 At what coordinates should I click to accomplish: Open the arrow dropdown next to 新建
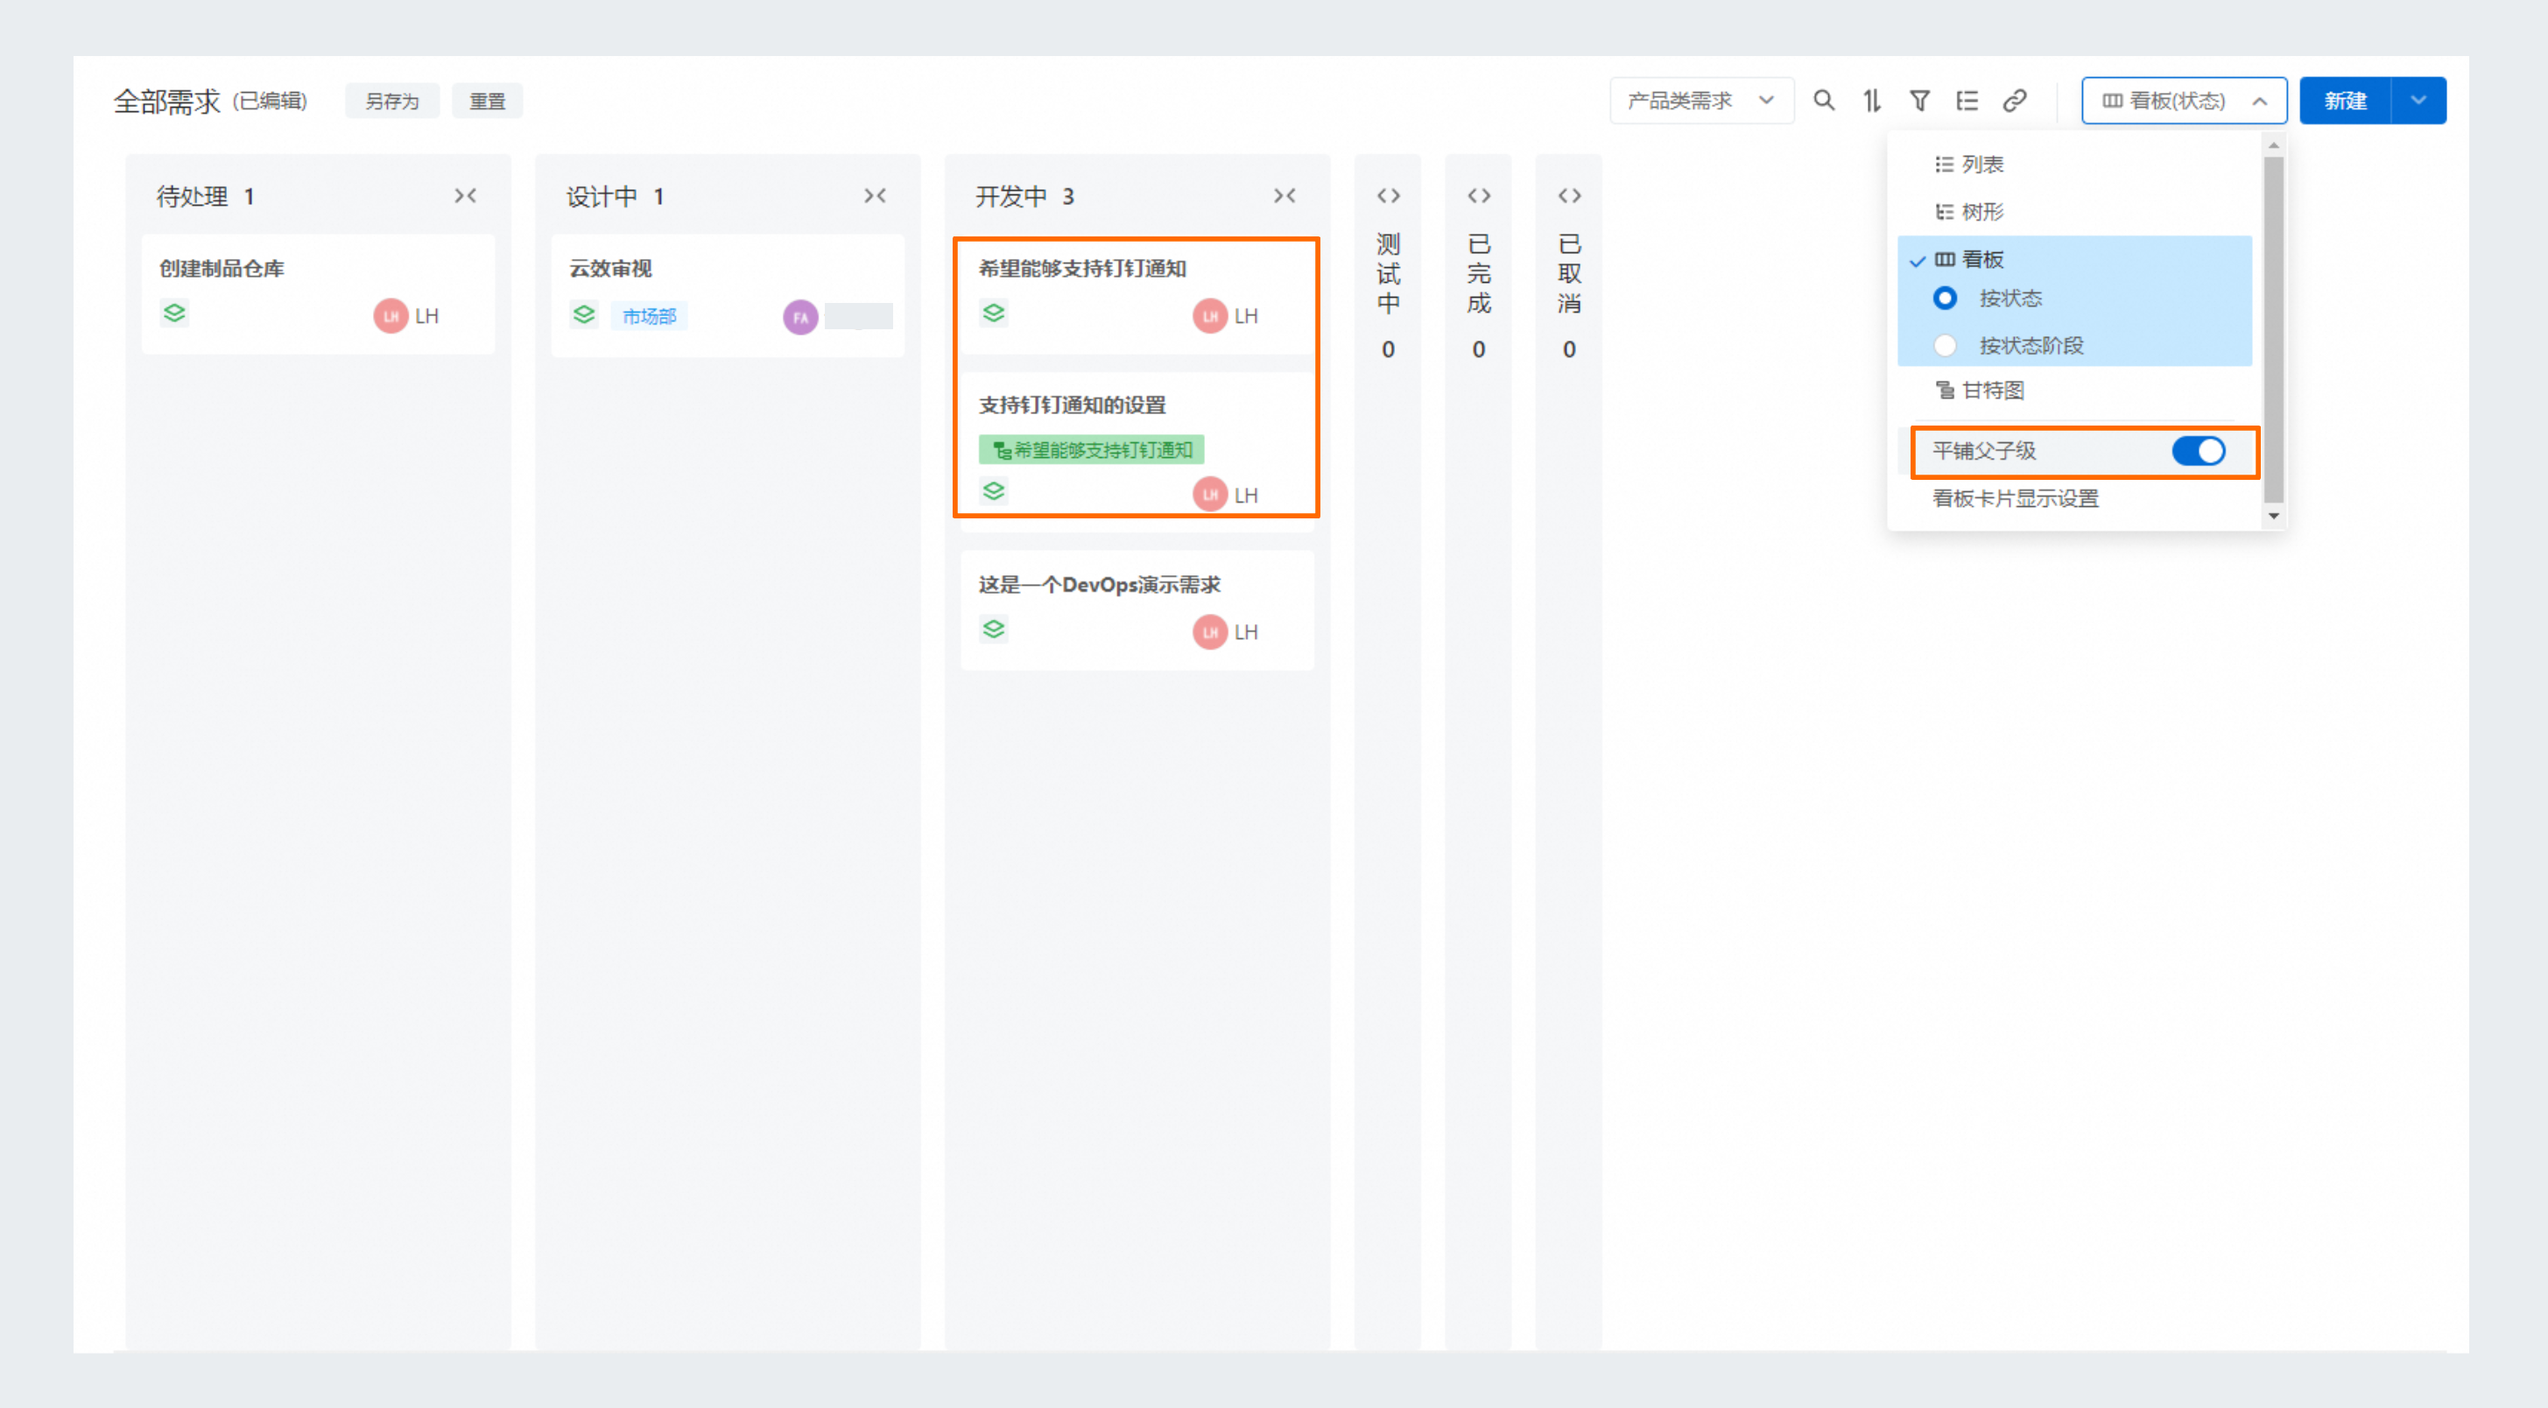2418,100
